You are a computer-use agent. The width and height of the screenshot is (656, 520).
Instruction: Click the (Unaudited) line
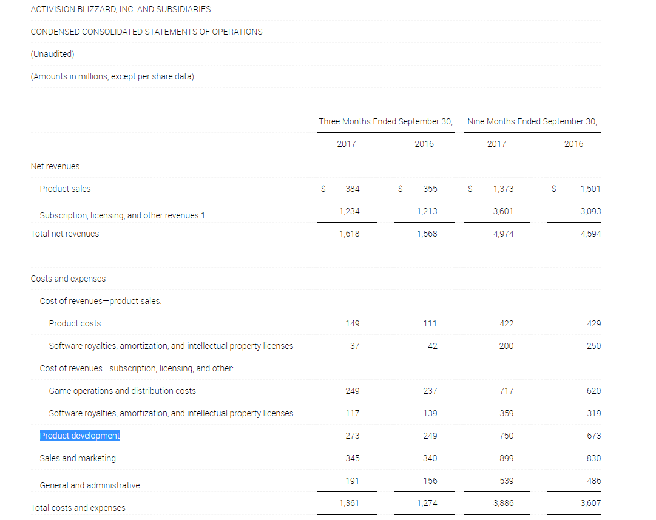click(x=52, y=54)
